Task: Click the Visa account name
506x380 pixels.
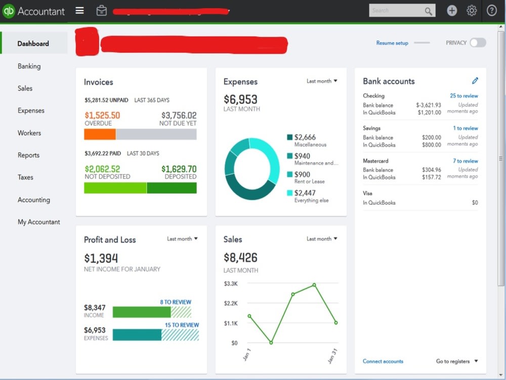Action: (367, 193)
